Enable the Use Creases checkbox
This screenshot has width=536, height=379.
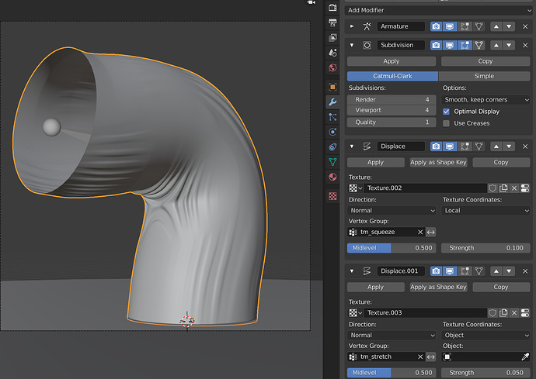pyautogui.click(x=446, y=123)
